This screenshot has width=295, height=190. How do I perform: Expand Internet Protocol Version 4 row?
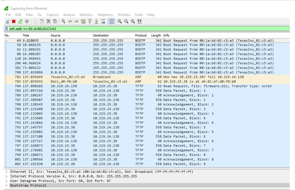click(x=7, y=176)
